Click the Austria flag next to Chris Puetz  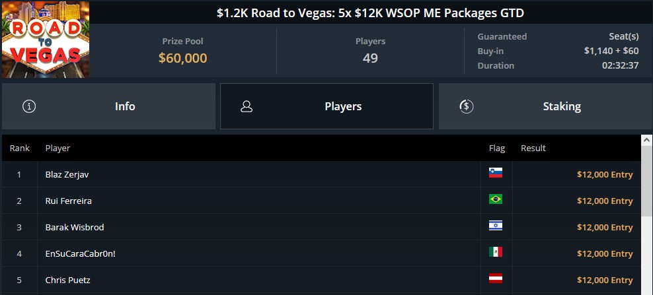[x=496, y=279]
